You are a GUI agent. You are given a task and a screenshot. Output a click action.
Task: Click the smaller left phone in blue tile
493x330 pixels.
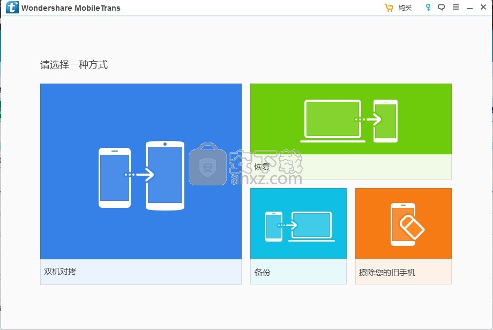[115, 178]
